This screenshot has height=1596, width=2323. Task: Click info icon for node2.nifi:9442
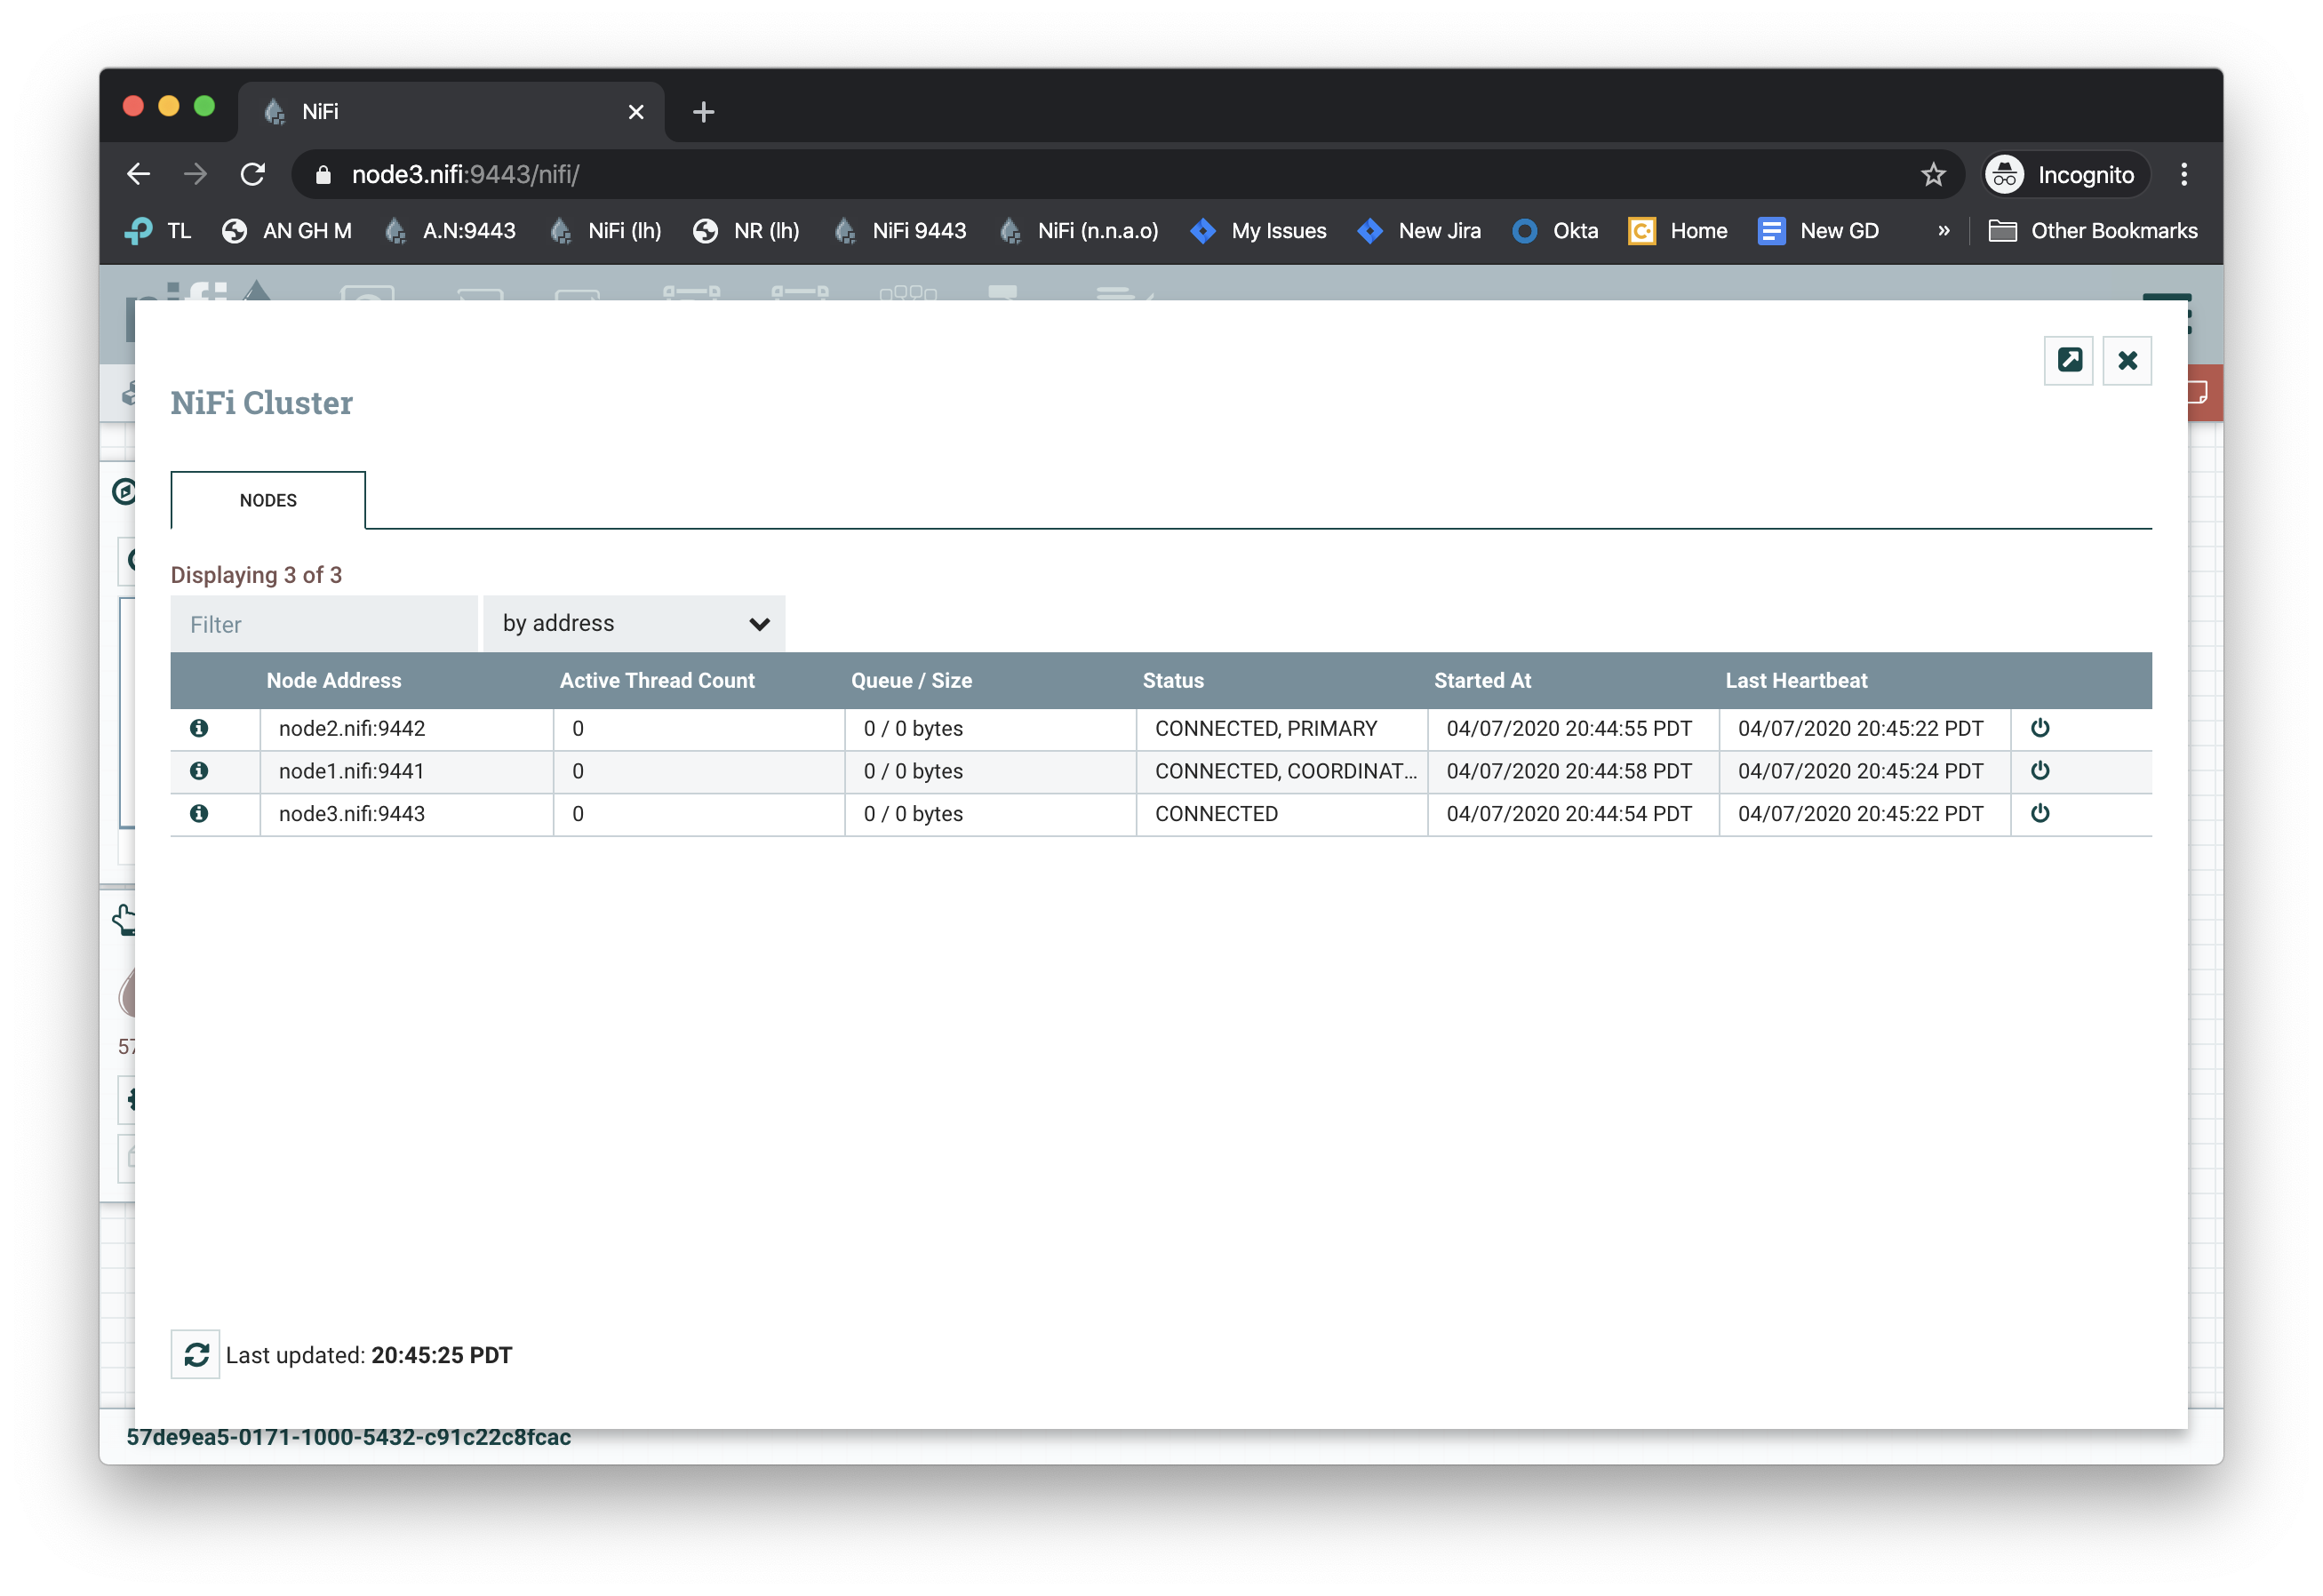199,728
